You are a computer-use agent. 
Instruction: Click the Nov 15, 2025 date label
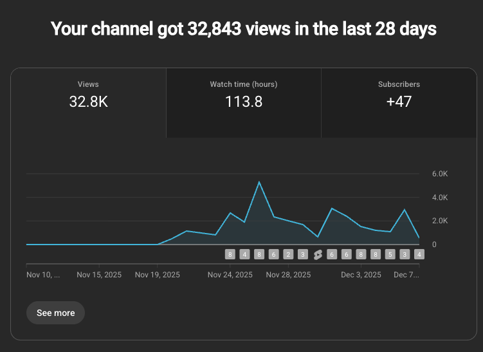click(99, 275)
